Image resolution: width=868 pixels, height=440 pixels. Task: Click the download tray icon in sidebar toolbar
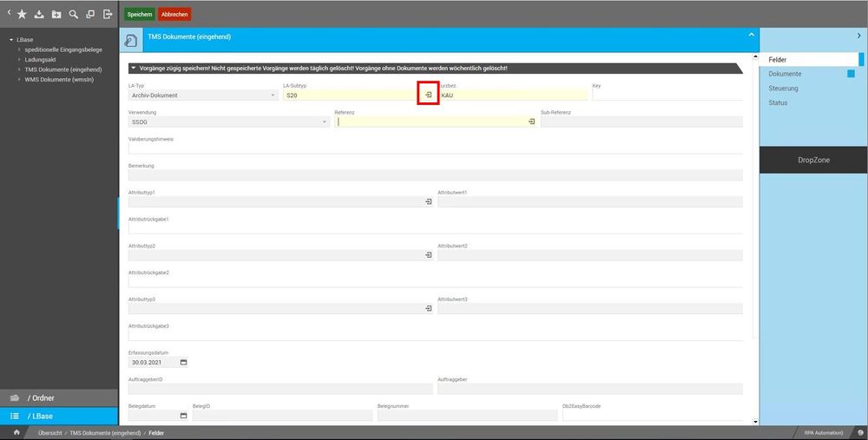click(x=39, y=15)
